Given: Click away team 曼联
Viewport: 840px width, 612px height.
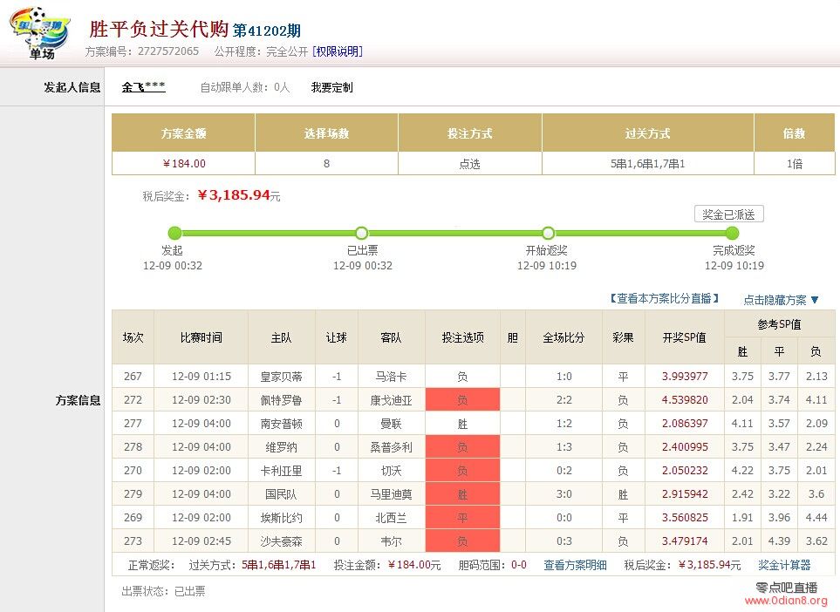Looking at the screenshot, I should click(391, 424).
